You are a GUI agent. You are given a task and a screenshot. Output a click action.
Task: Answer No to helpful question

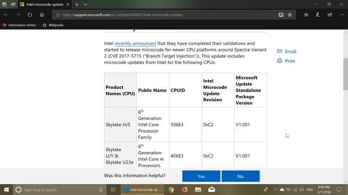coord(240,176)
